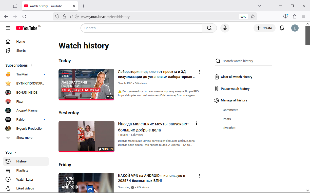
Task: Open video title КАКОЙ VPN на ANDROID
Action: [x=151, y=178]
